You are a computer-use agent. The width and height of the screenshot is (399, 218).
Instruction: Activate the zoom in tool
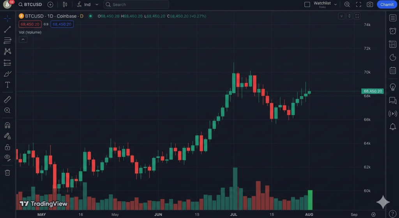(x=7, y=110)
